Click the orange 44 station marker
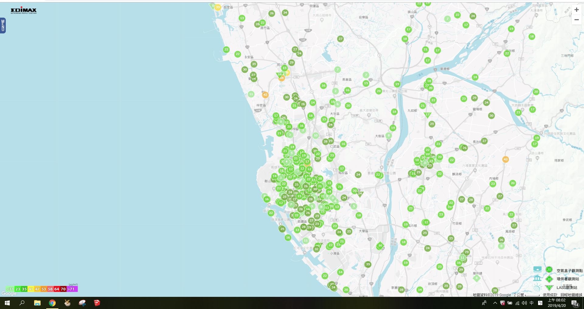This screenshot has height=309, width=584. pos(282,78)
